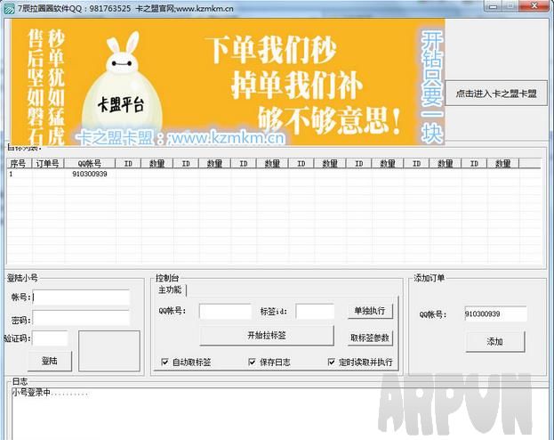554x440 pixels.
Task: Focus the QQ帐号 field in 添加订单
Action: [495, 314]
